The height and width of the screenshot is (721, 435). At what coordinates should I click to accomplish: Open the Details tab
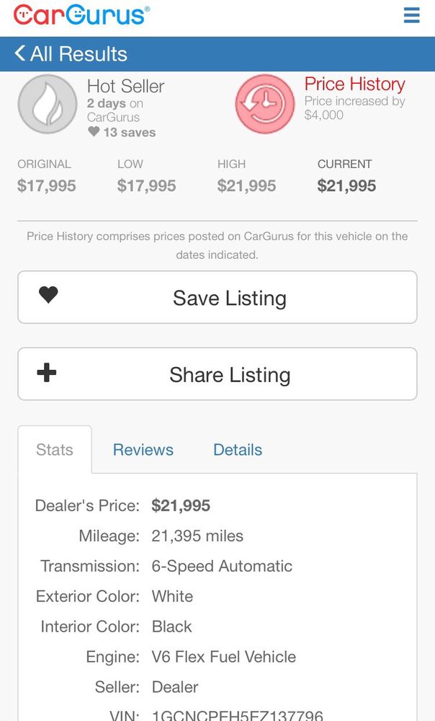point(238,450)
